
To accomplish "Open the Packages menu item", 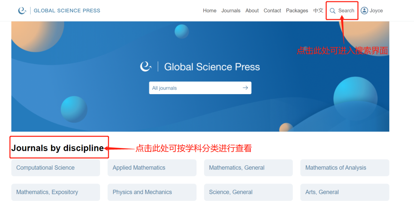I will 297,11.
